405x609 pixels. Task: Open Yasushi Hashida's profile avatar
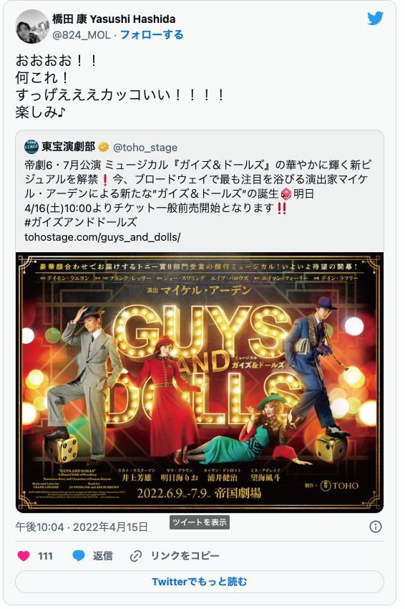(32, 27)
